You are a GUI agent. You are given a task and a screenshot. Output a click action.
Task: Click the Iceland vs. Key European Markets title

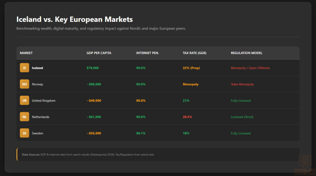click(x=75, y=19)
